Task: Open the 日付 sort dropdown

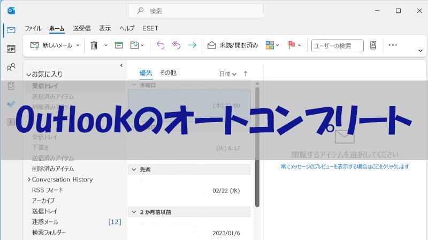Action: click(228, 74)
